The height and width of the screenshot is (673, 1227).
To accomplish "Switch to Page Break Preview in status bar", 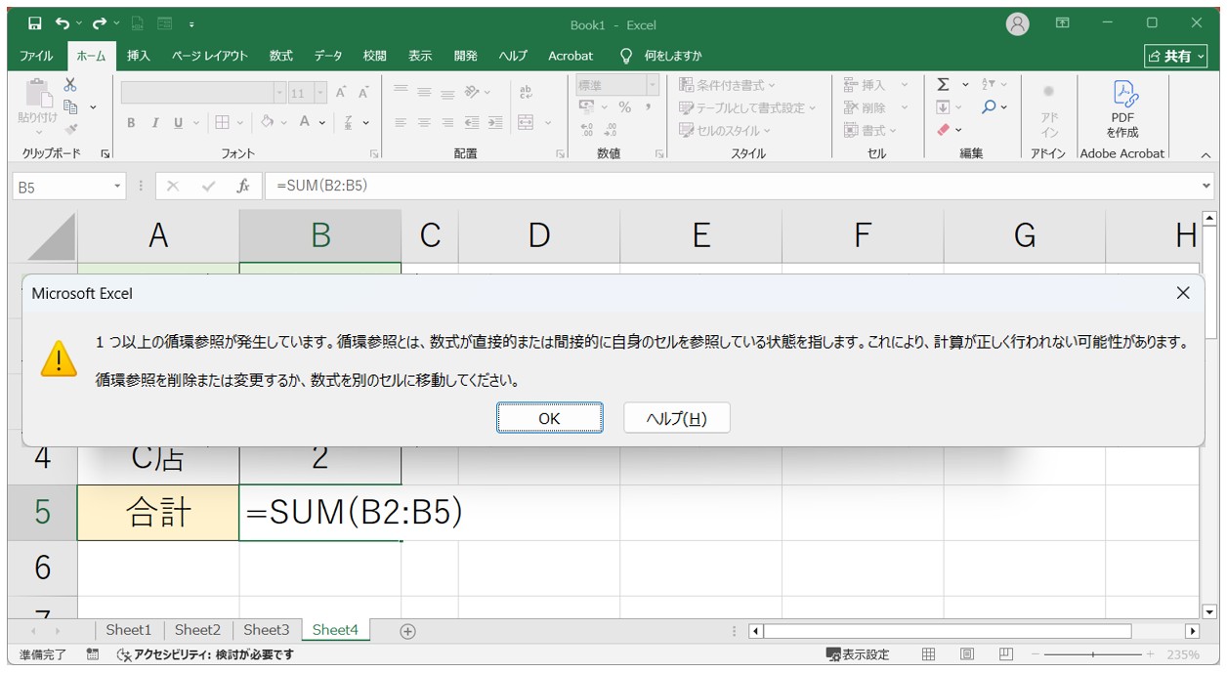I will click(x=1005, y=654).
